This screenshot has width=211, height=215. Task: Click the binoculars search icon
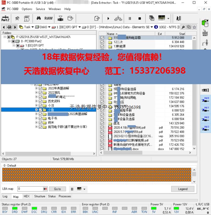point(39,18)
